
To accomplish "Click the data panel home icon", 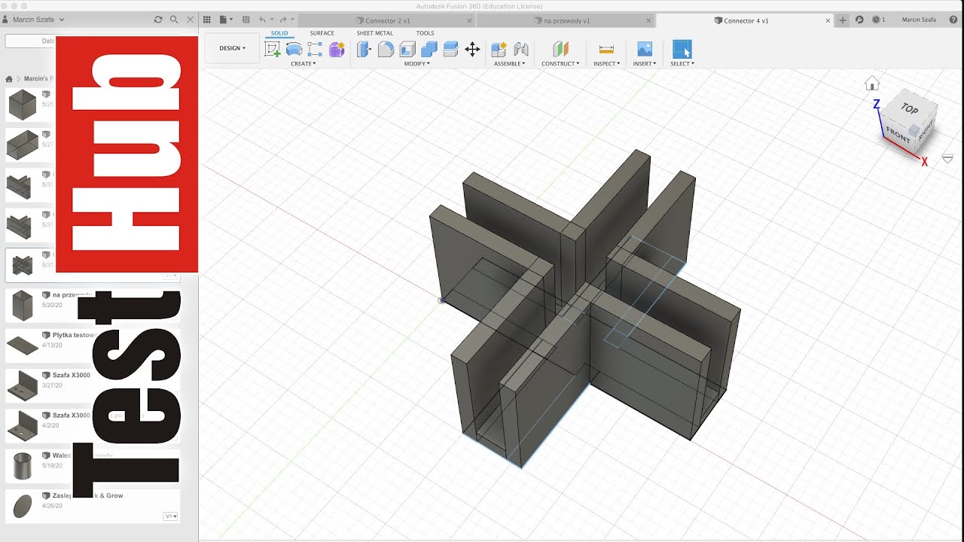I will pos(9,79).
